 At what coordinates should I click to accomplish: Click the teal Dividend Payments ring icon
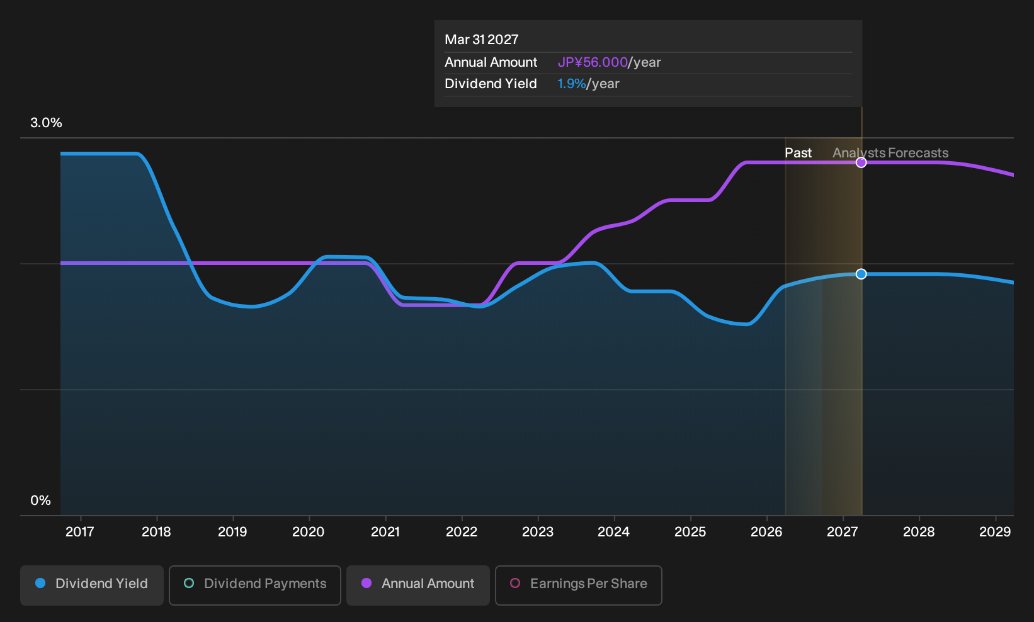(x=189, y=583)
